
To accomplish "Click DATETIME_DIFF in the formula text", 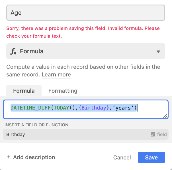I will point(30,108).
